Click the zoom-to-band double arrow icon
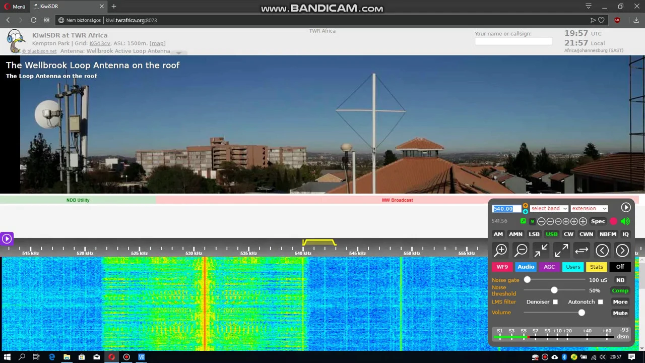 click(x=582, y=250)
